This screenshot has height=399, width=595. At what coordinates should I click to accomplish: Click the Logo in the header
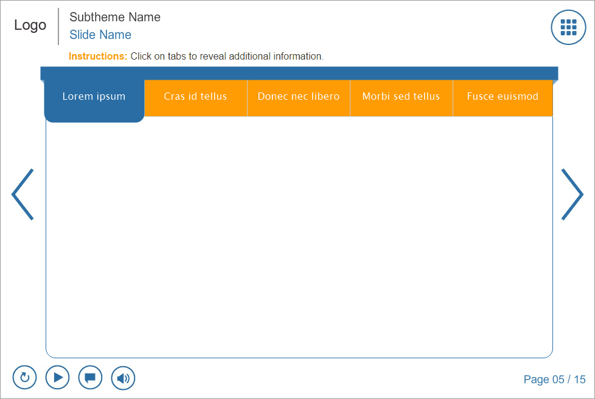pos(30,26)
